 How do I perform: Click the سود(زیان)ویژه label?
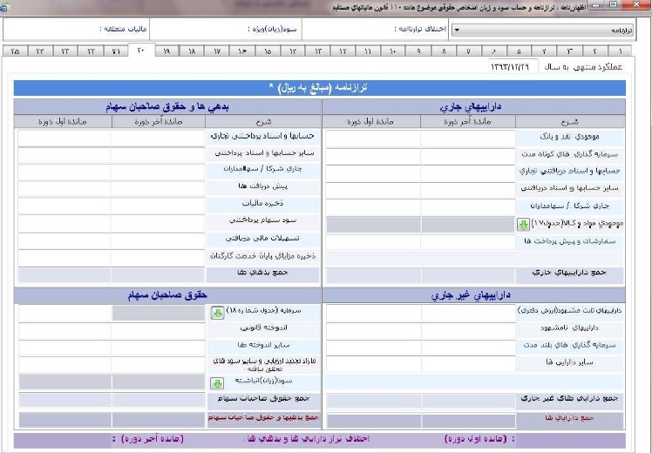click(x=272, y=29)
